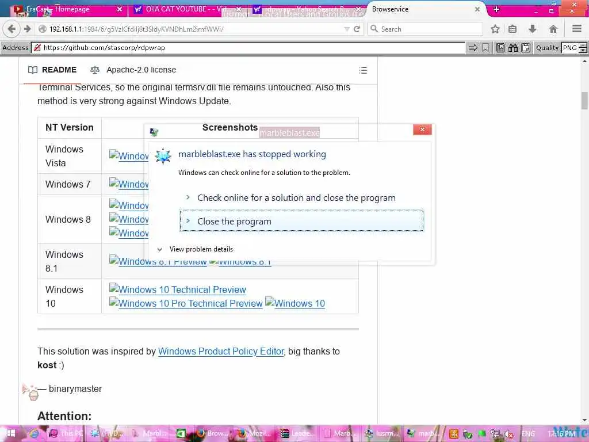Open the Windows 7 screenshot link
The image size is (589, 442).
(x=129, y=184)
